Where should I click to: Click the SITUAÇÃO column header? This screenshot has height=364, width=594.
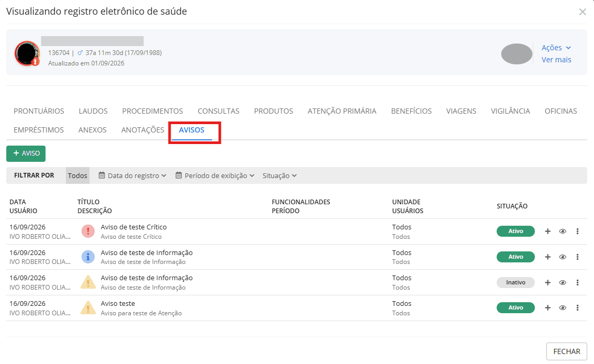512,206
